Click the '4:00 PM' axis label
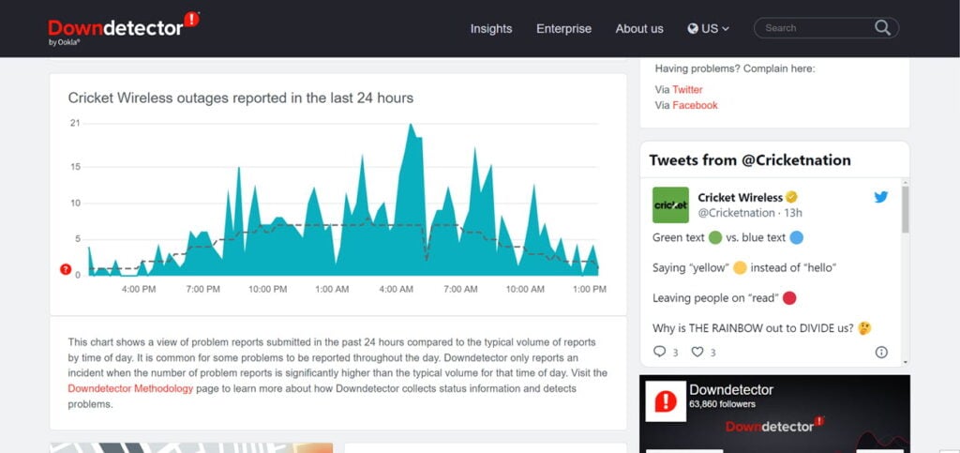The width and height of the screenshot is (960, 453). (139, 289)
